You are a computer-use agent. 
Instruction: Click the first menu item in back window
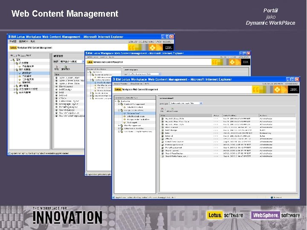pyautogui.click(x=13, y=41)
